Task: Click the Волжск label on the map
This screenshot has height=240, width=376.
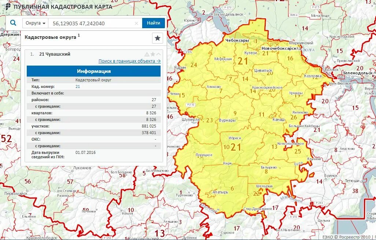Action: (x=332, y=70)
